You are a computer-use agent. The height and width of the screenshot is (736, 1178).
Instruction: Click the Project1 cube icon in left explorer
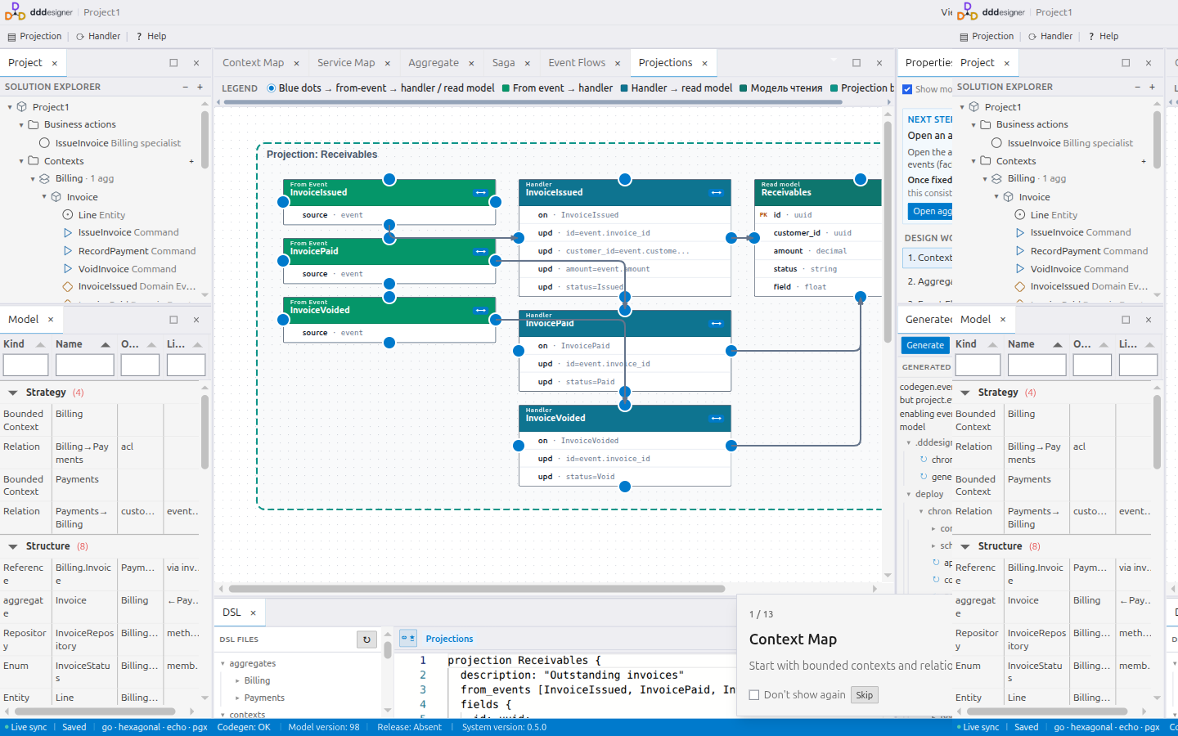22,107
